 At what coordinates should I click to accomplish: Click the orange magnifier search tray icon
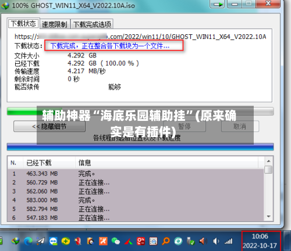pyautogui.click(x=166, y=241)
